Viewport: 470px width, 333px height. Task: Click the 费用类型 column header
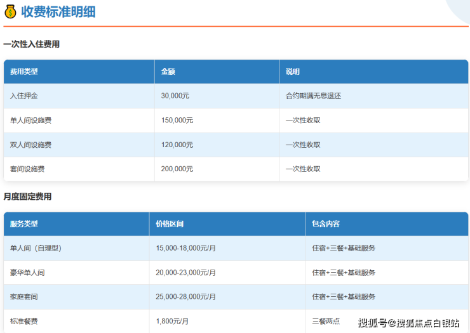pyautogui.click(x=24, y=72)
